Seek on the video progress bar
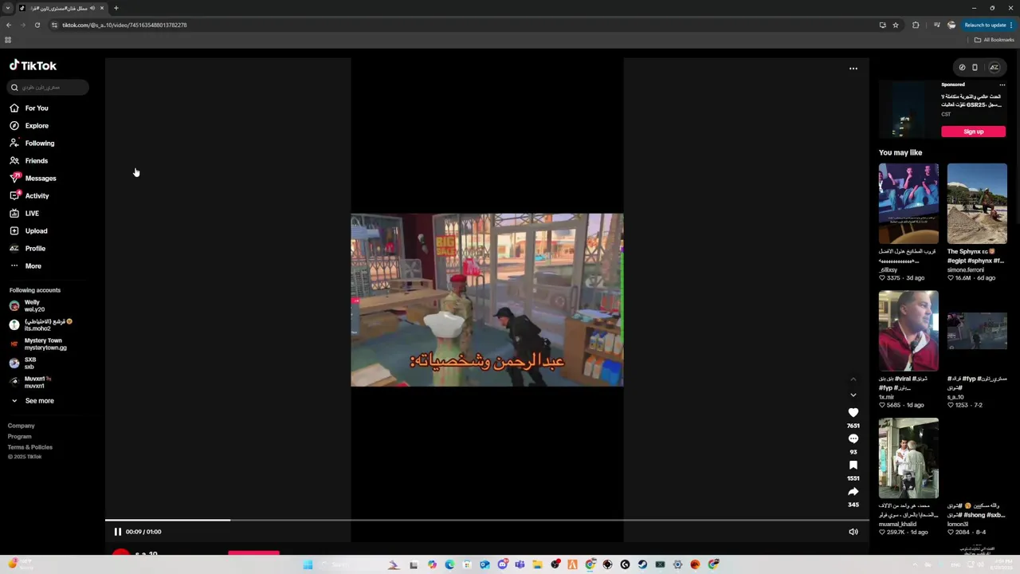 487,521
